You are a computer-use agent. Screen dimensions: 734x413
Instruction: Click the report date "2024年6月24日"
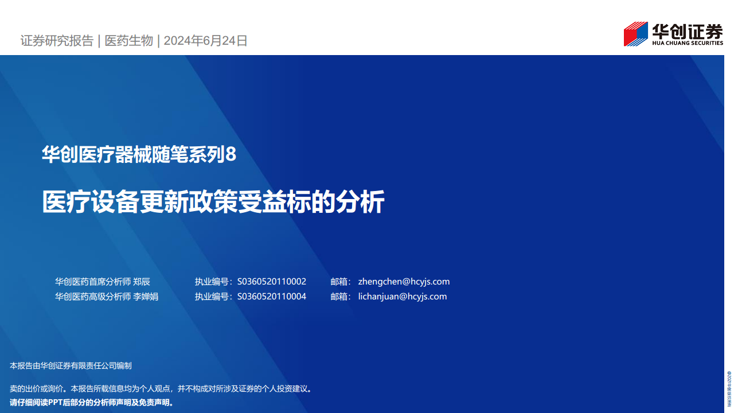point(206,41)
